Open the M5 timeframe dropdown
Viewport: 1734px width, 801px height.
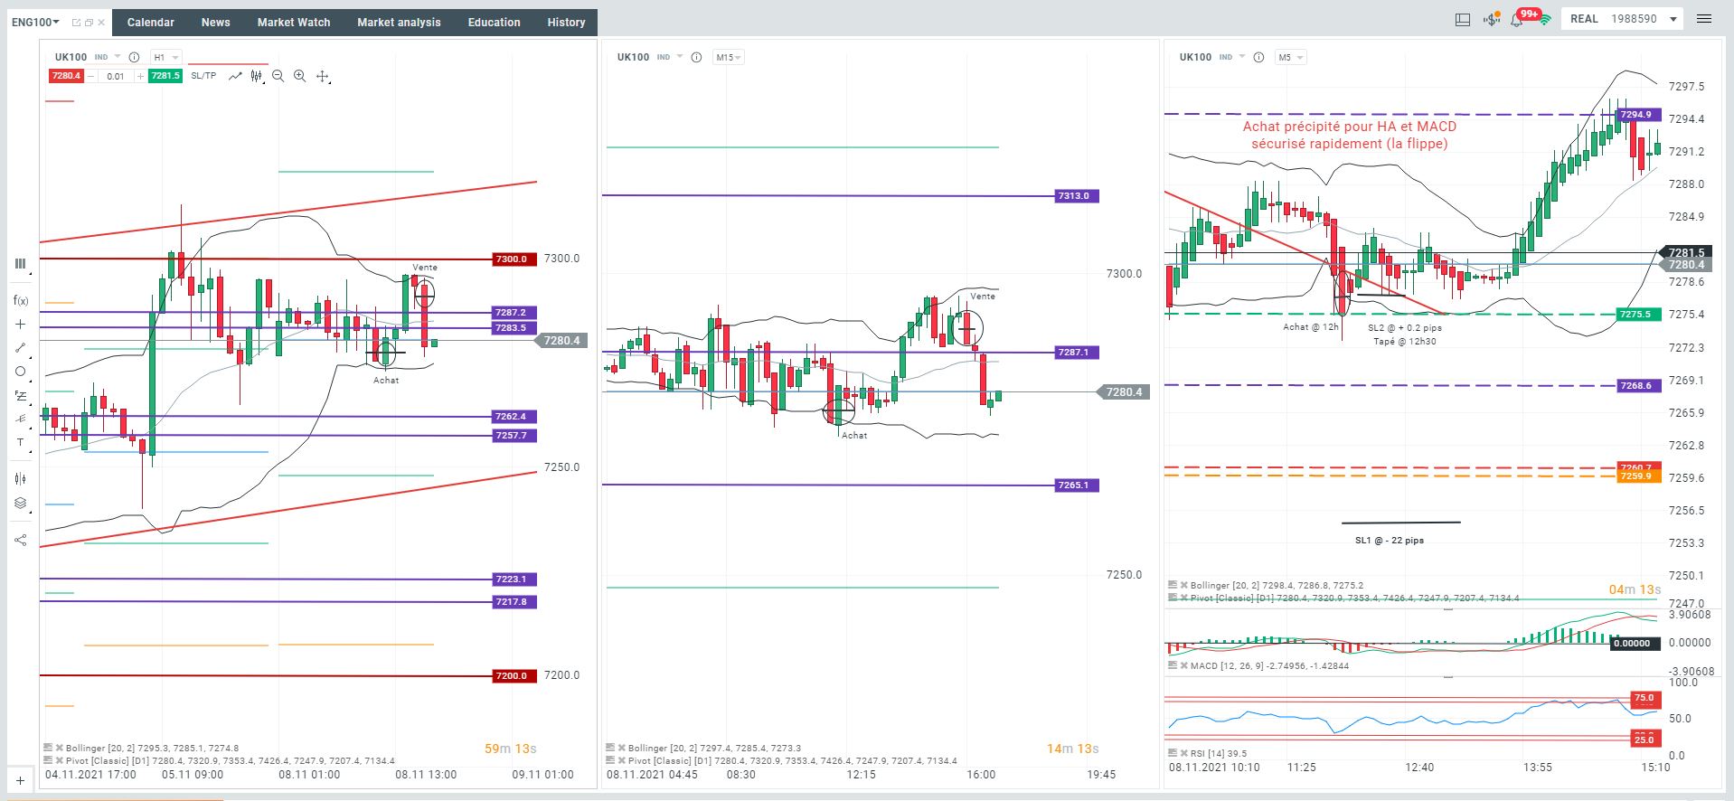(1290, 57)
